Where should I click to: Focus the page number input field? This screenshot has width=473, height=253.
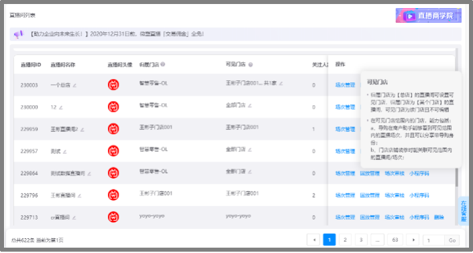(x=433, y=240)
